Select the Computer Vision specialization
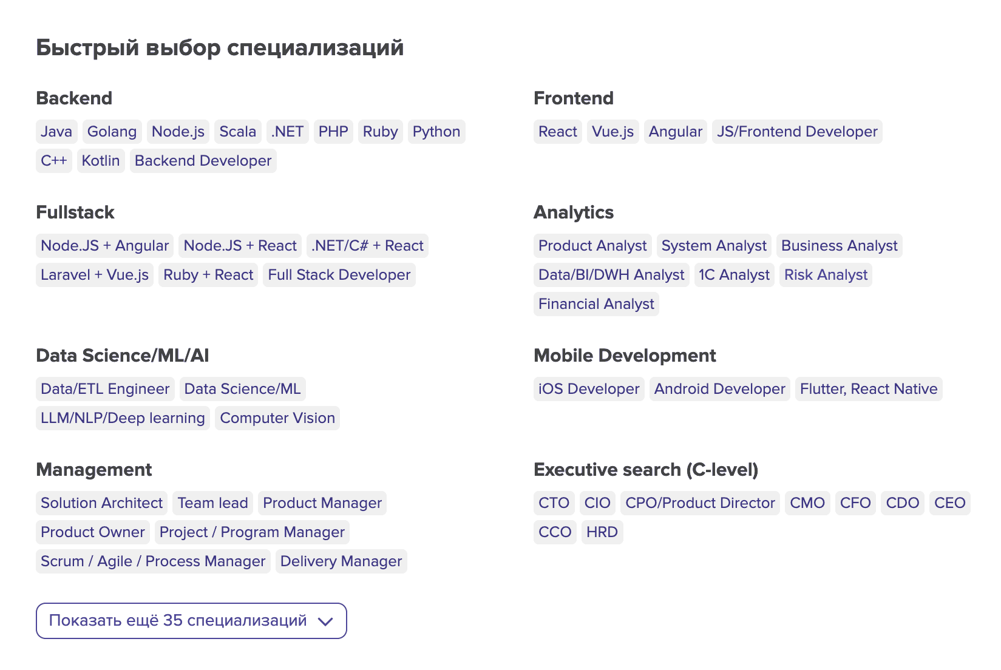 tap(277, 418)
